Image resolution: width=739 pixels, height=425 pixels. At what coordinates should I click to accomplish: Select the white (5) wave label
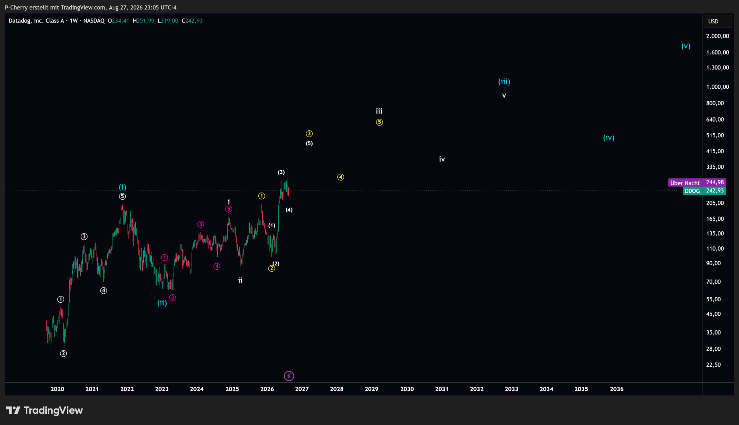coord(309,143)
